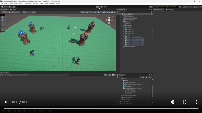Select the Hand view tool
Image resolution: width=202 pixels, height=113 pixels.
point(3,18)
